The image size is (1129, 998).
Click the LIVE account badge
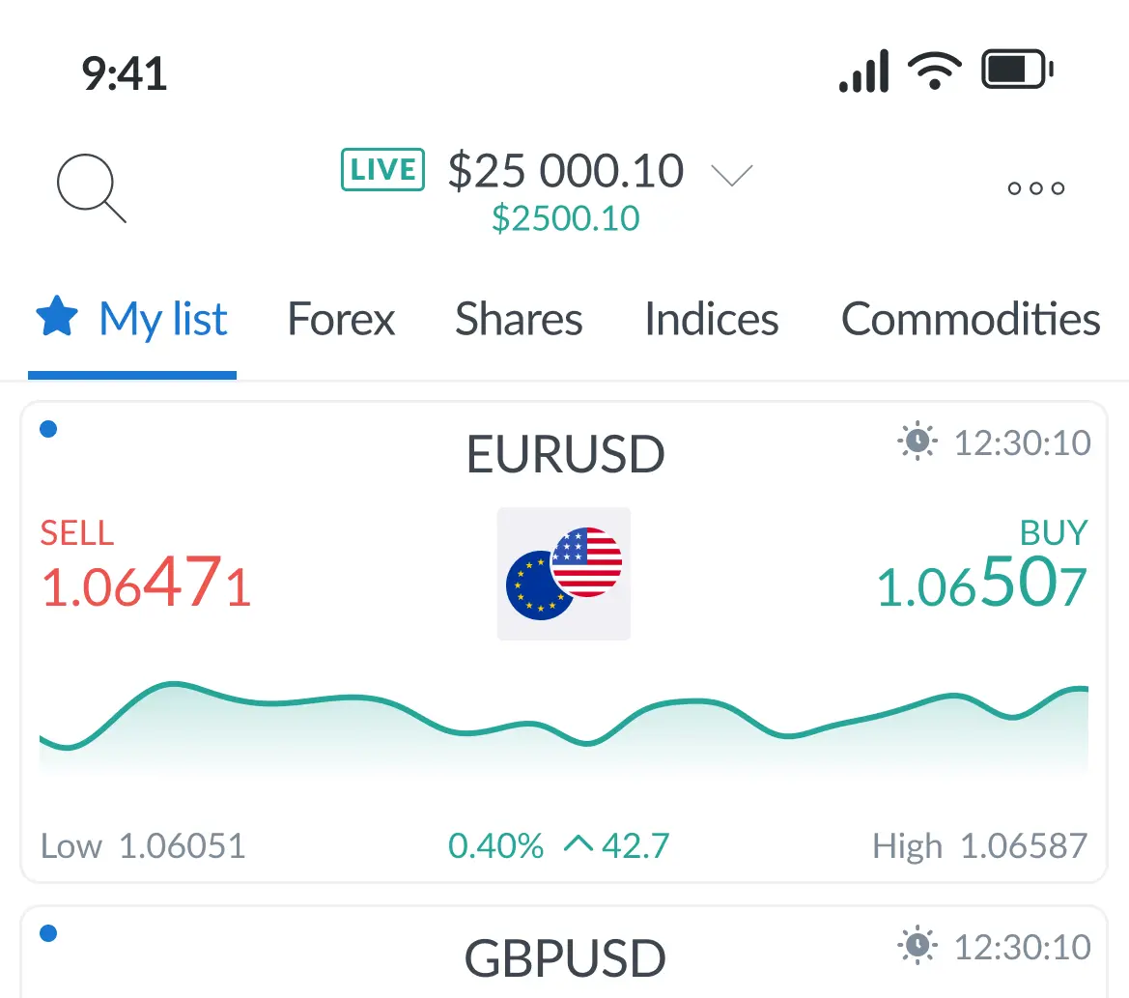[x=382, y=170]
